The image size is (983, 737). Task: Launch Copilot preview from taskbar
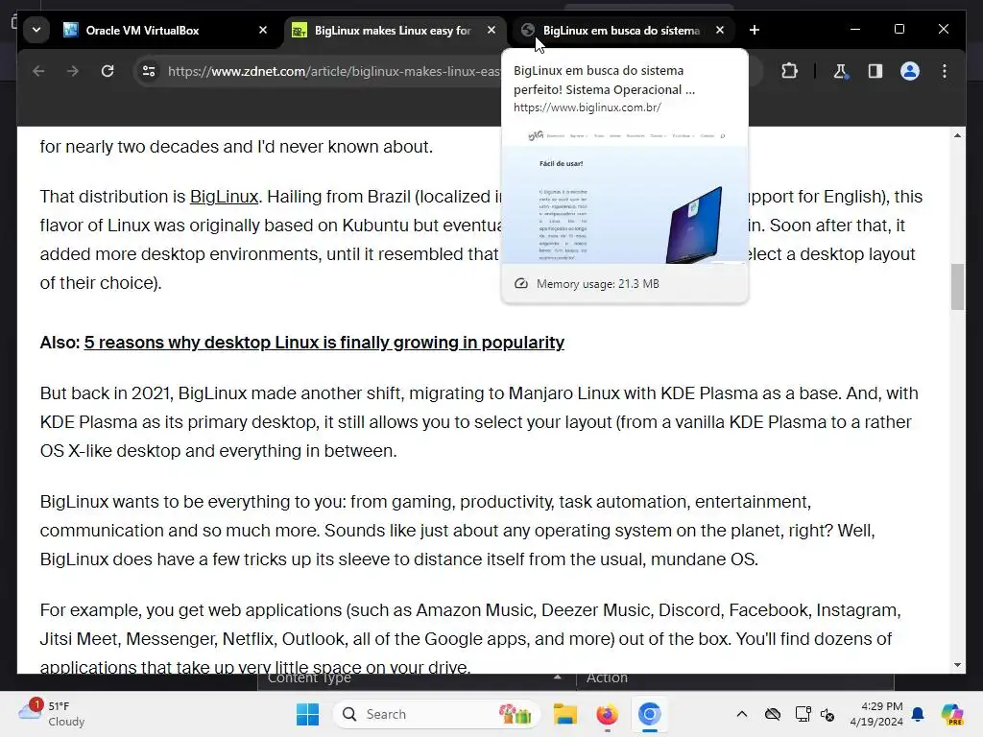(952, 714)
